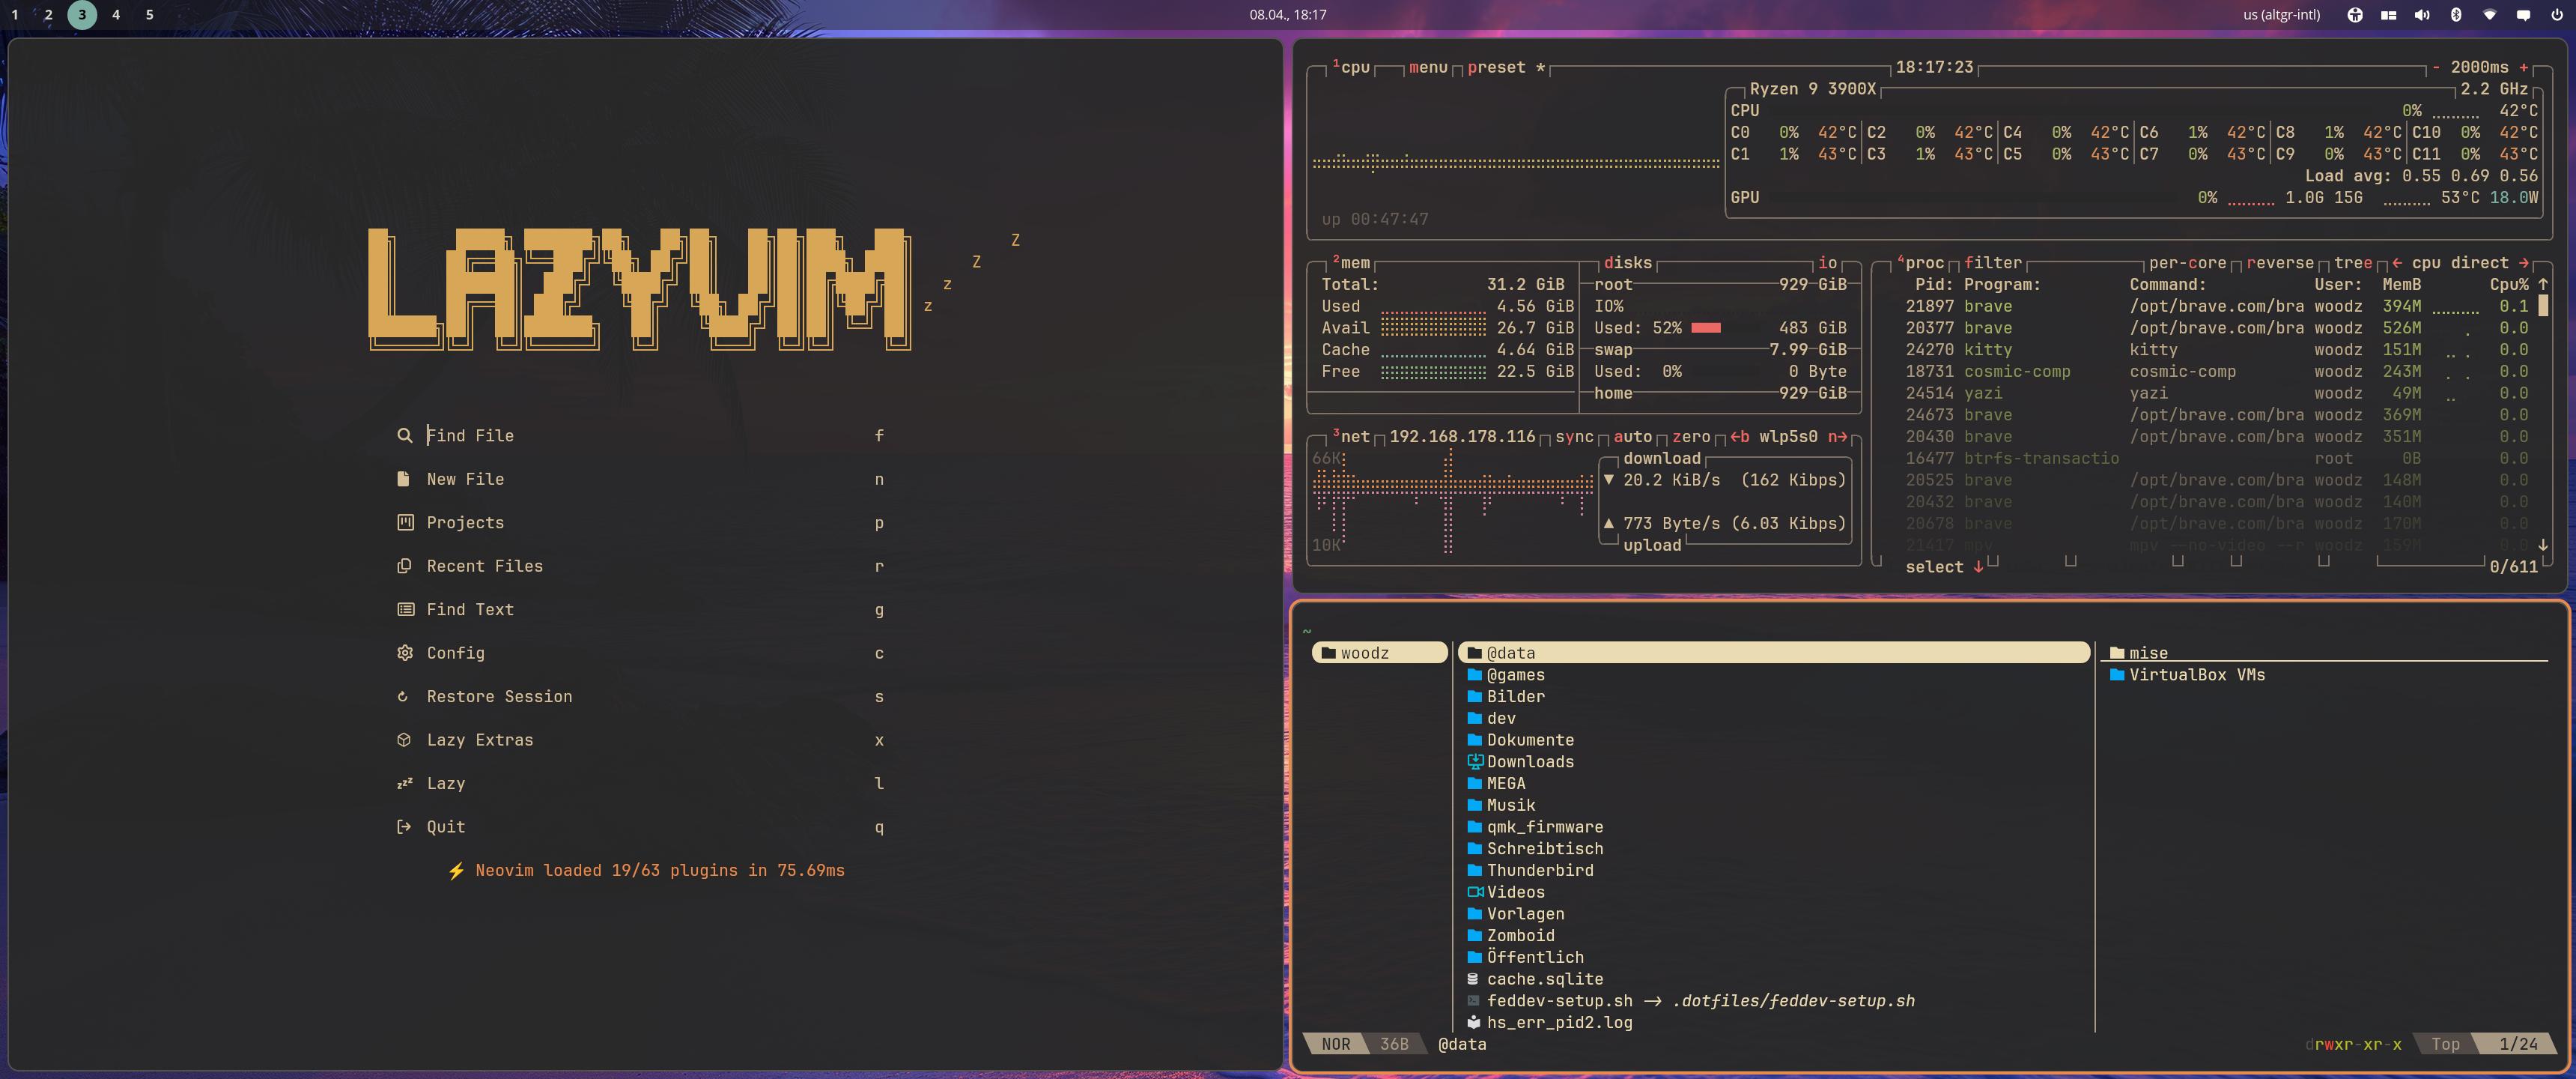Click the document icon next to New File

403,479
